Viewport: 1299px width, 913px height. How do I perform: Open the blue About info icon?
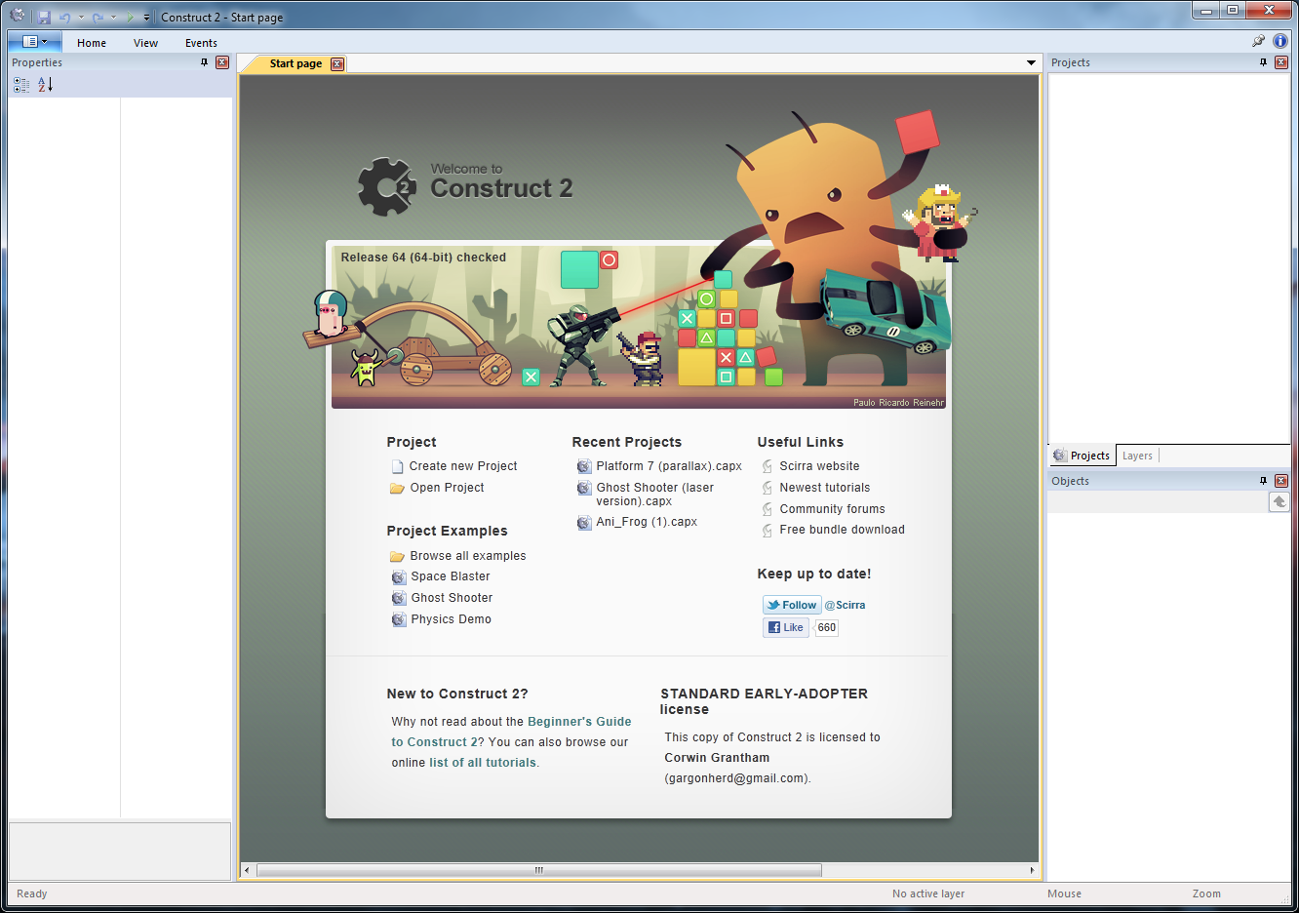(1280, 41)
